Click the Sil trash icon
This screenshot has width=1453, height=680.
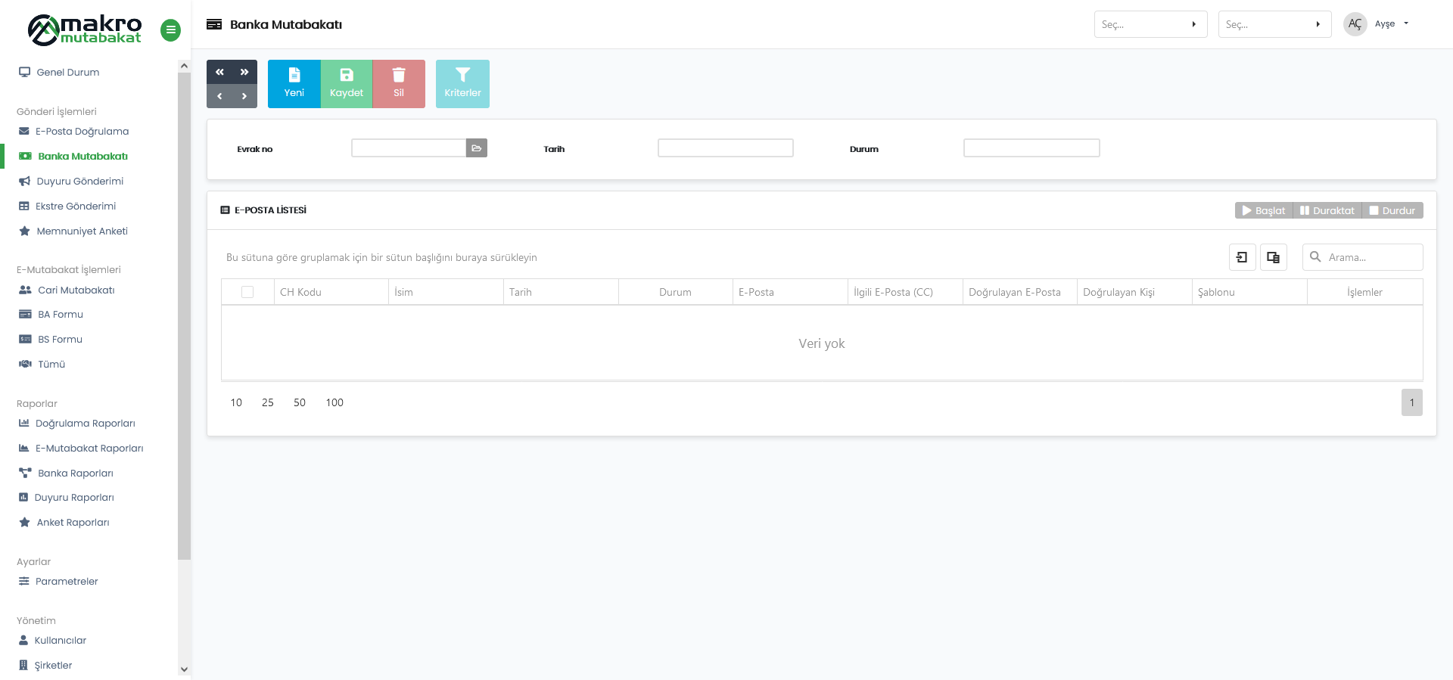tap(399, 75)
